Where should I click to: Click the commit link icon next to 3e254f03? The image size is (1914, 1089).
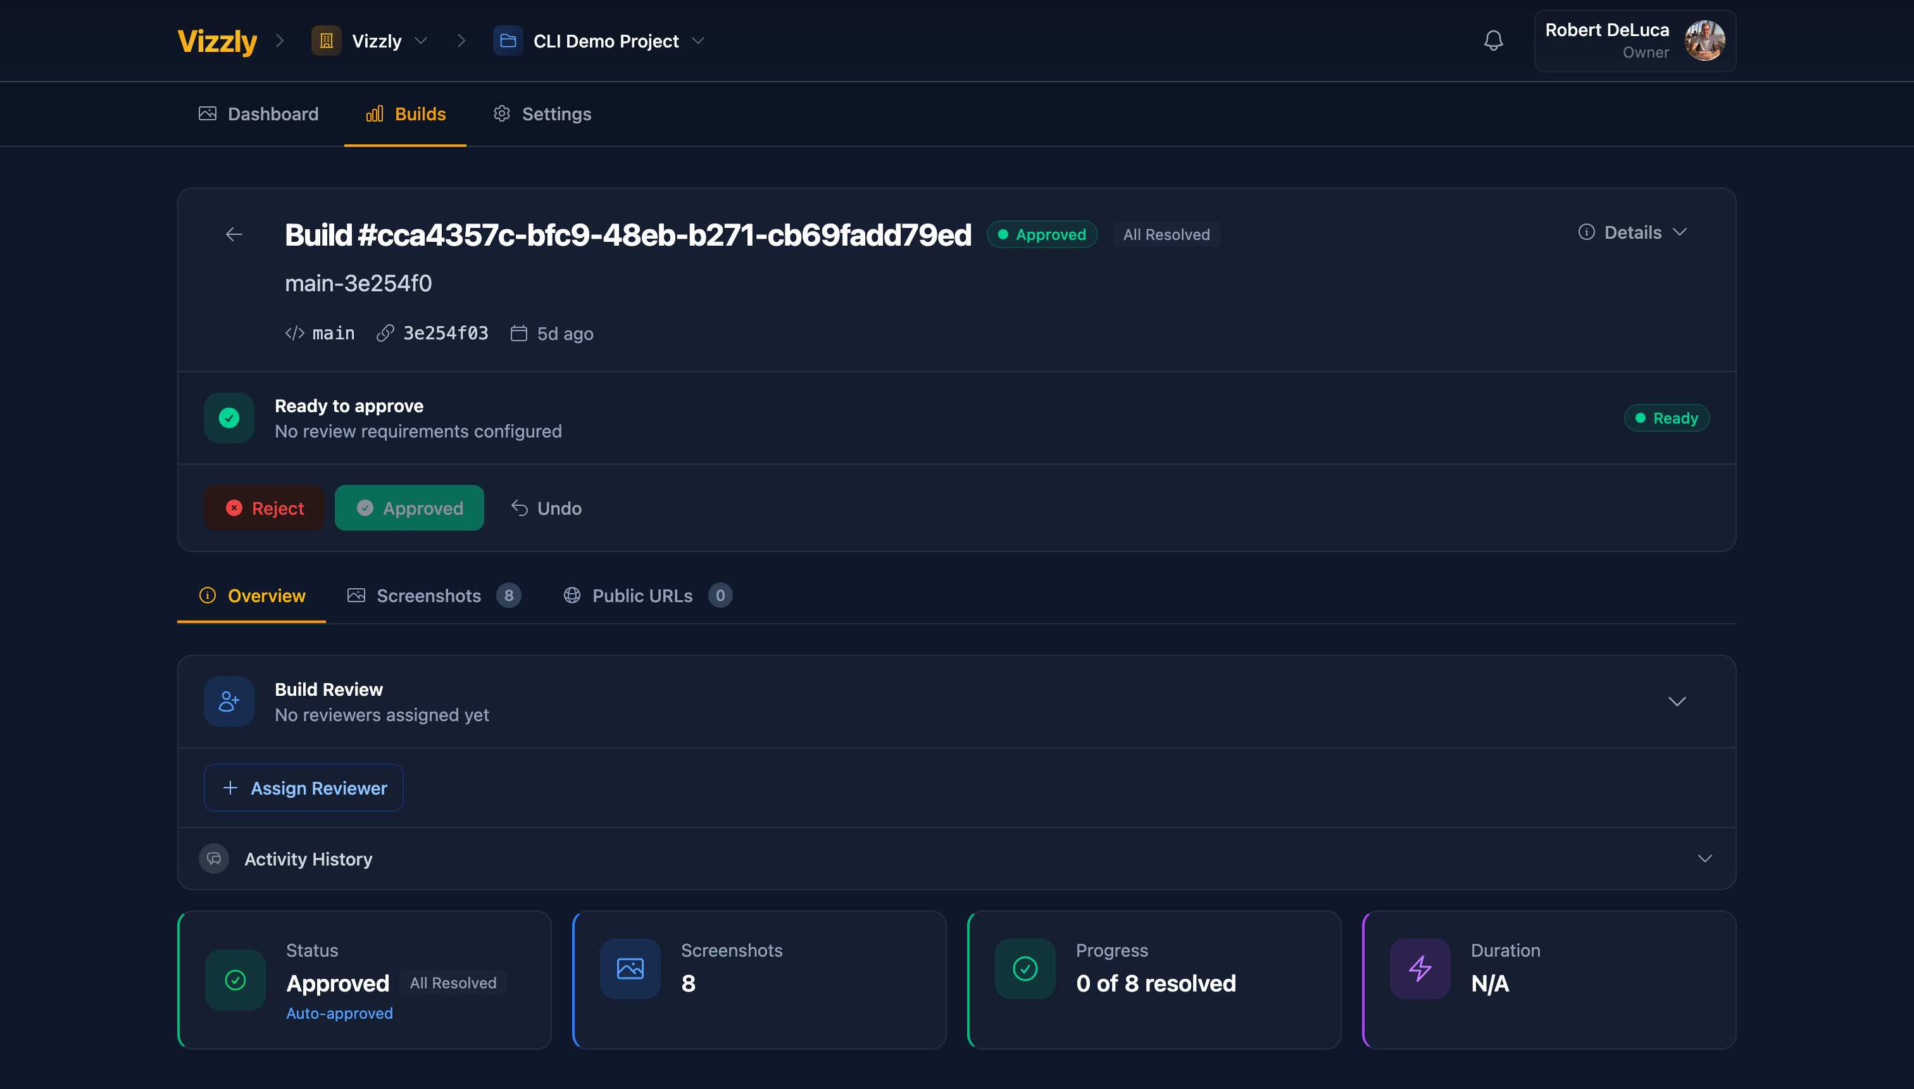tap(386, 333)
